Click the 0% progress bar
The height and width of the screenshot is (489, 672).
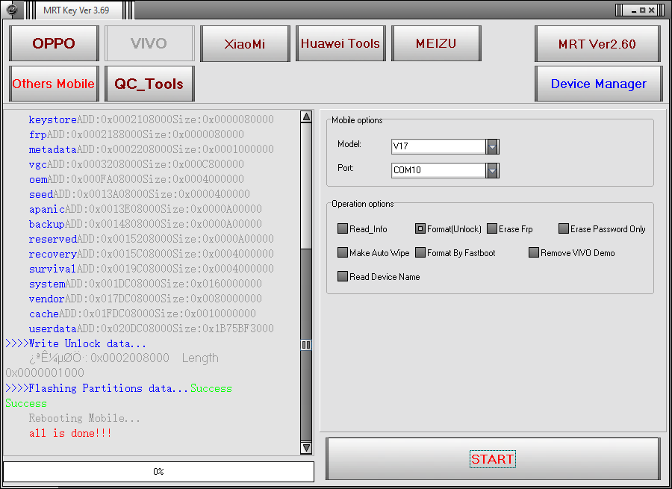(158, 471)
